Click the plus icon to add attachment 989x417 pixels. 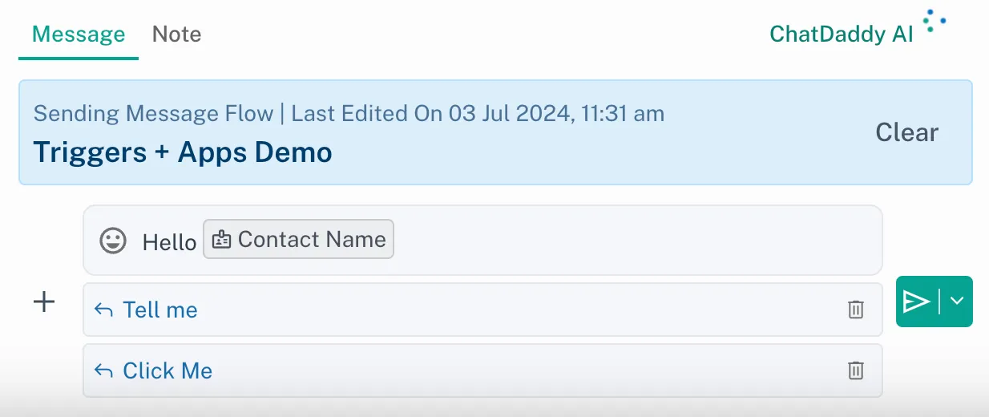[x=45, y=302]
